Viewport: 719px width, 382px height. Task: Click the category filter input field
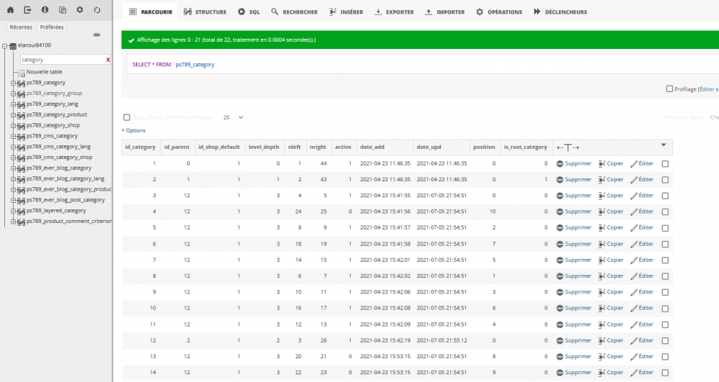[x=61, y=60]
